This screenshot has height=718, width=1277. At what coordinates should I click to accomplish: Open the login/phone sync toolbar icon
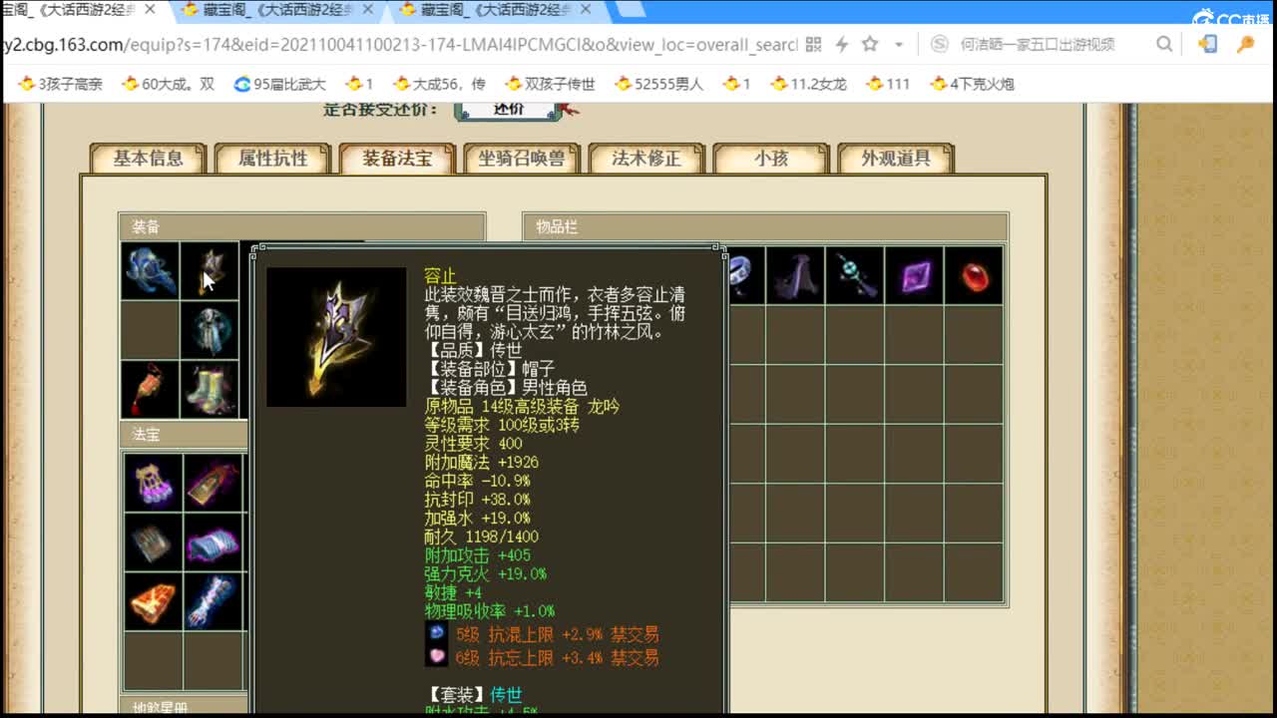pyautogui.click(x=1207, y=45)
